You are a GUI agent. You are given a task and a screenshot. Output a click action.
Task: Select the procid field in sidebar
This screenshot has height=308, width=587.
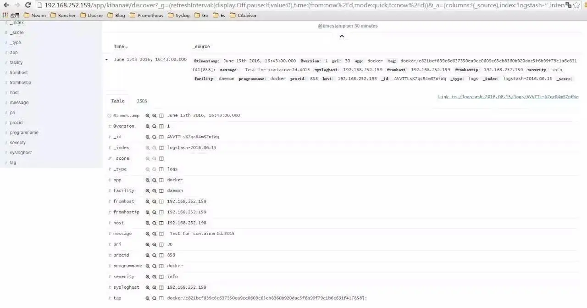point(17,123)
